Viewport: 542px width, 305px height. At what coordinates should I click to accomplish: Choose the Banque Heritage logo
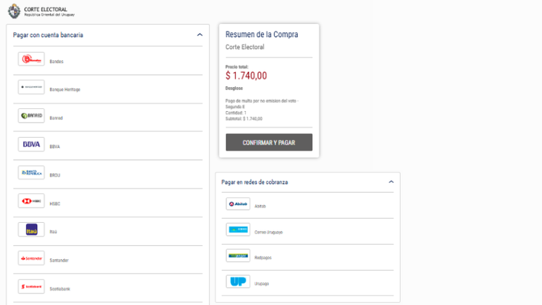(31, 87)
